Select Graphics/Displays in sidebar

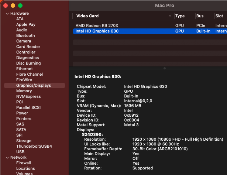pyautogui.click(x=34, y=85)
